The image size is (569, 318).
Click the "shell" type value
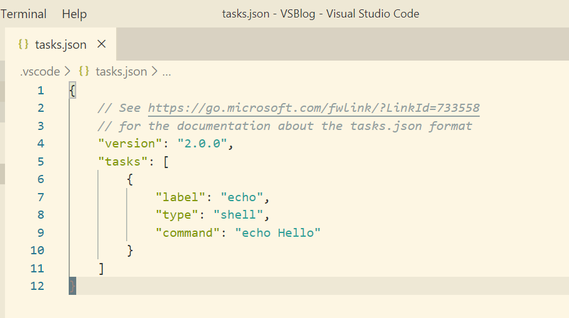coord(238,215)
